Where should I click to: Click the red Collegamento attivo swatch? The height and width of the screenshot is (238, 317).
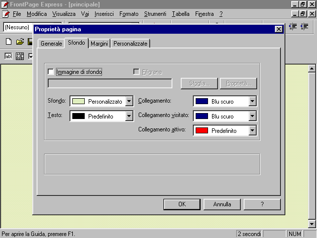pyautogui.click(x=202, y=130)
